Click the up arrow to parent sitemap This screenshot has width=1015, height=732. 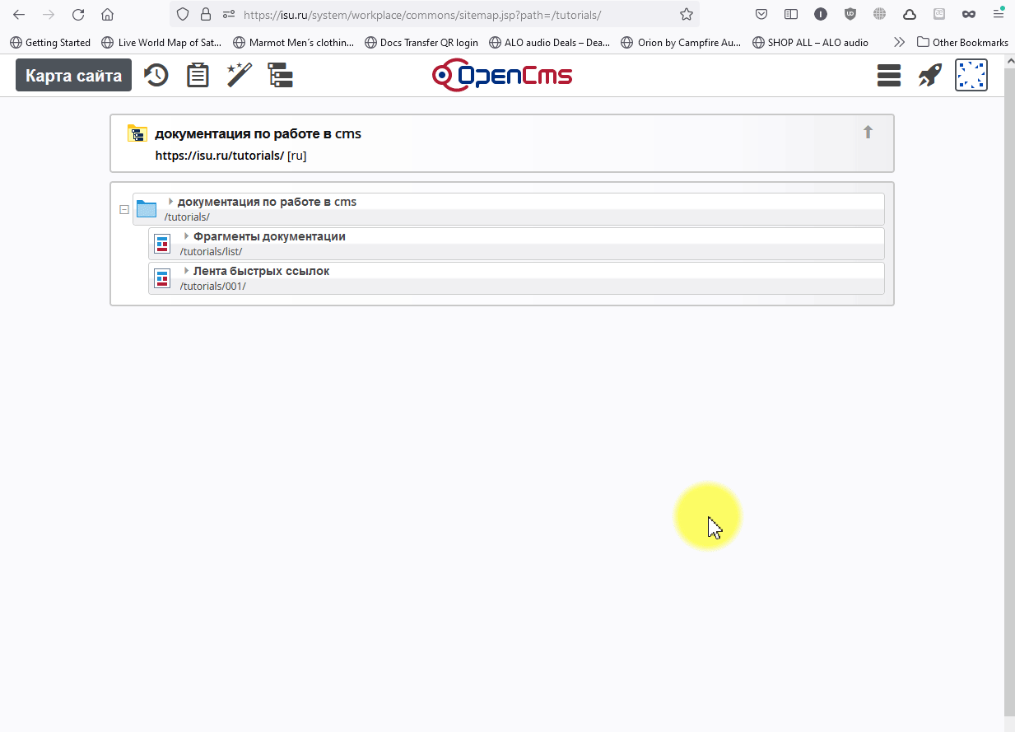coord(868,133)
